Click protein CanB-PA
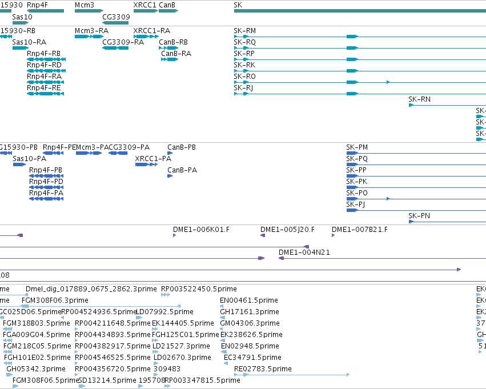486x389 pixels. click(170, 176)
